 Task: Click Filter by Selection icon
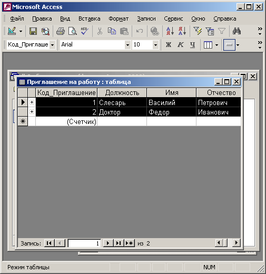click(x=198, y=31)
